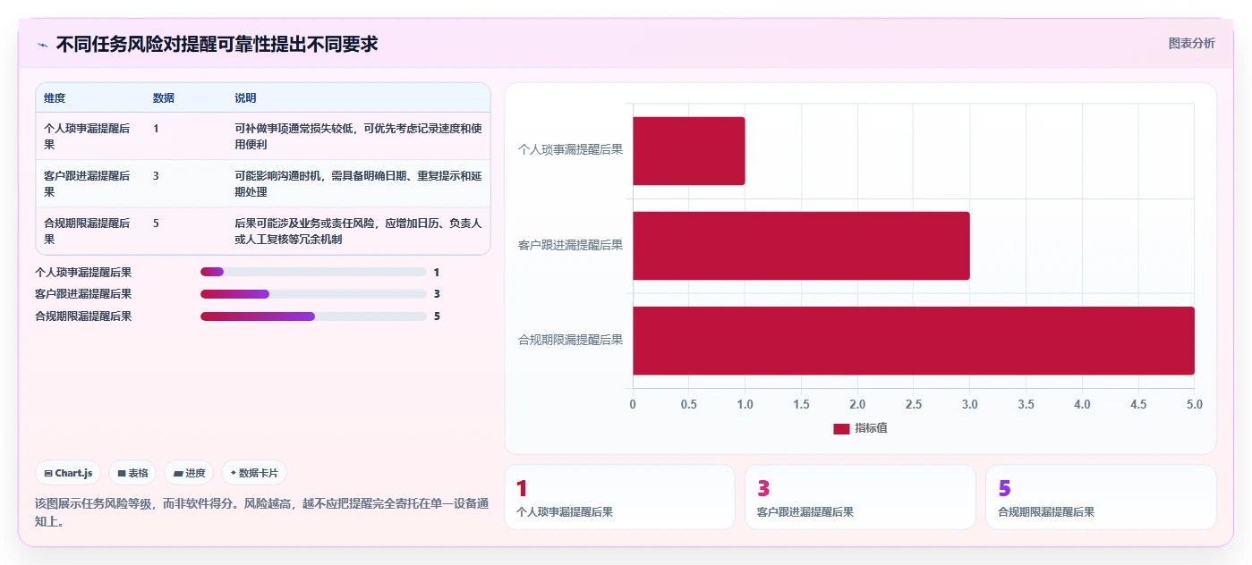Click the 客户跟进漏提醒后果 chart bar

pos(801,246)
